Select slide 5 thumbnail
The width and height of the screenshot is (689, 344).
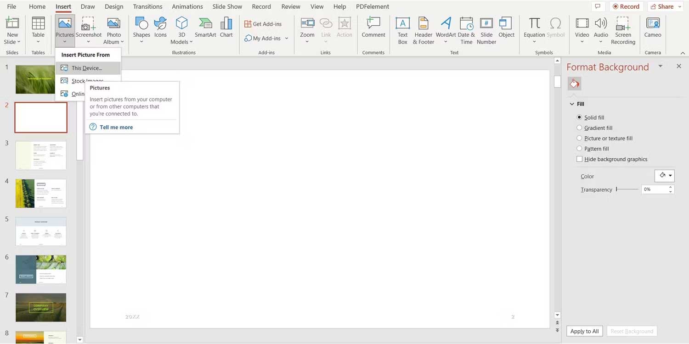coord(40,231)
